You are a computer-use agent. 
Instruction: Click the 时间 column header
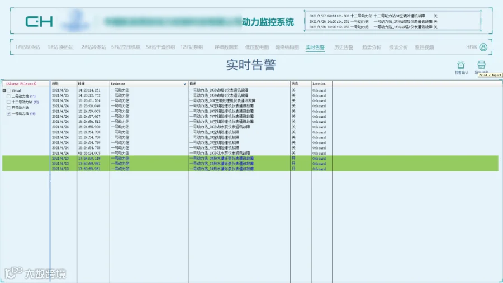[x=93, y=84]
